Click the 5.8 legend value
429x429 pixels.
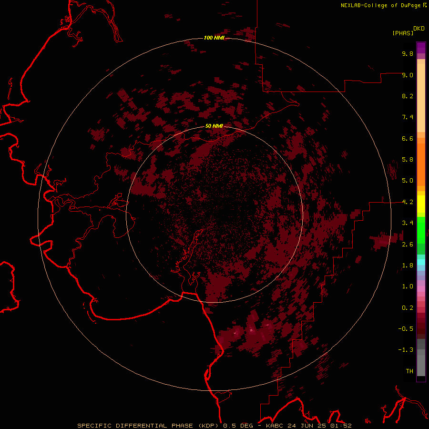click(408, 160)
